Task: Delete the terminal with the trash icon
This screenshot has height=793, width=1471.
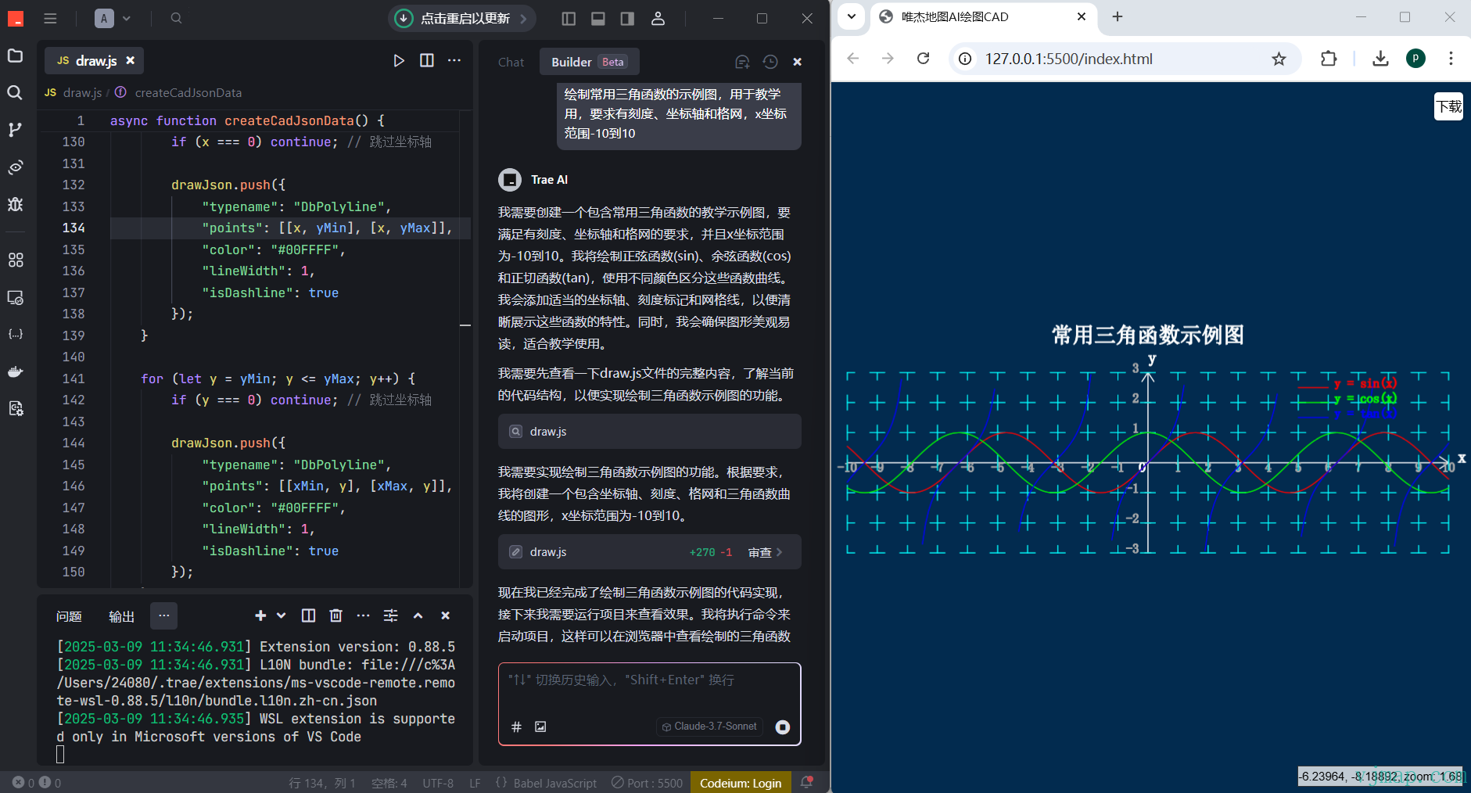Action: (x=336, y=616)
